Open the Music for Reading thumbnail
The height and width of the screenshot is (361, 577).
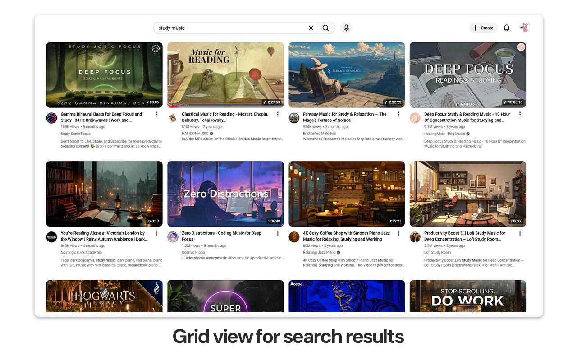[x=225, y=75]
